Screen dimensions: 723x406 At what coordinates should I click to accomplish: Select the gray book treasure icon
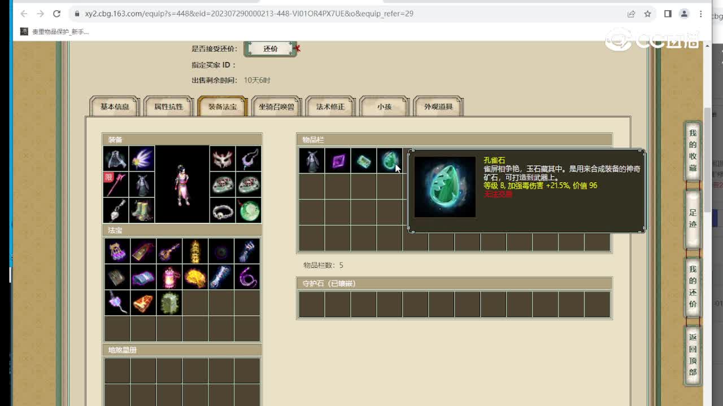click(x=117, y=277)
